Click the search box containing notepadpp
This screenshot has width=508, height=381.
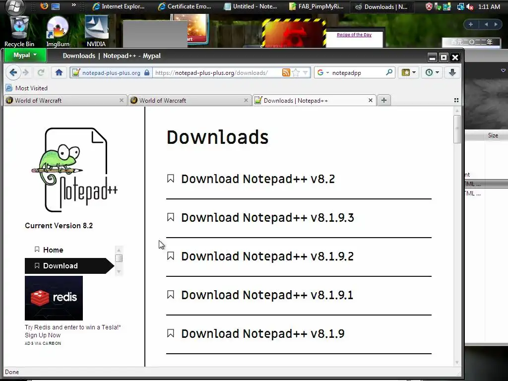coord(358,72)
